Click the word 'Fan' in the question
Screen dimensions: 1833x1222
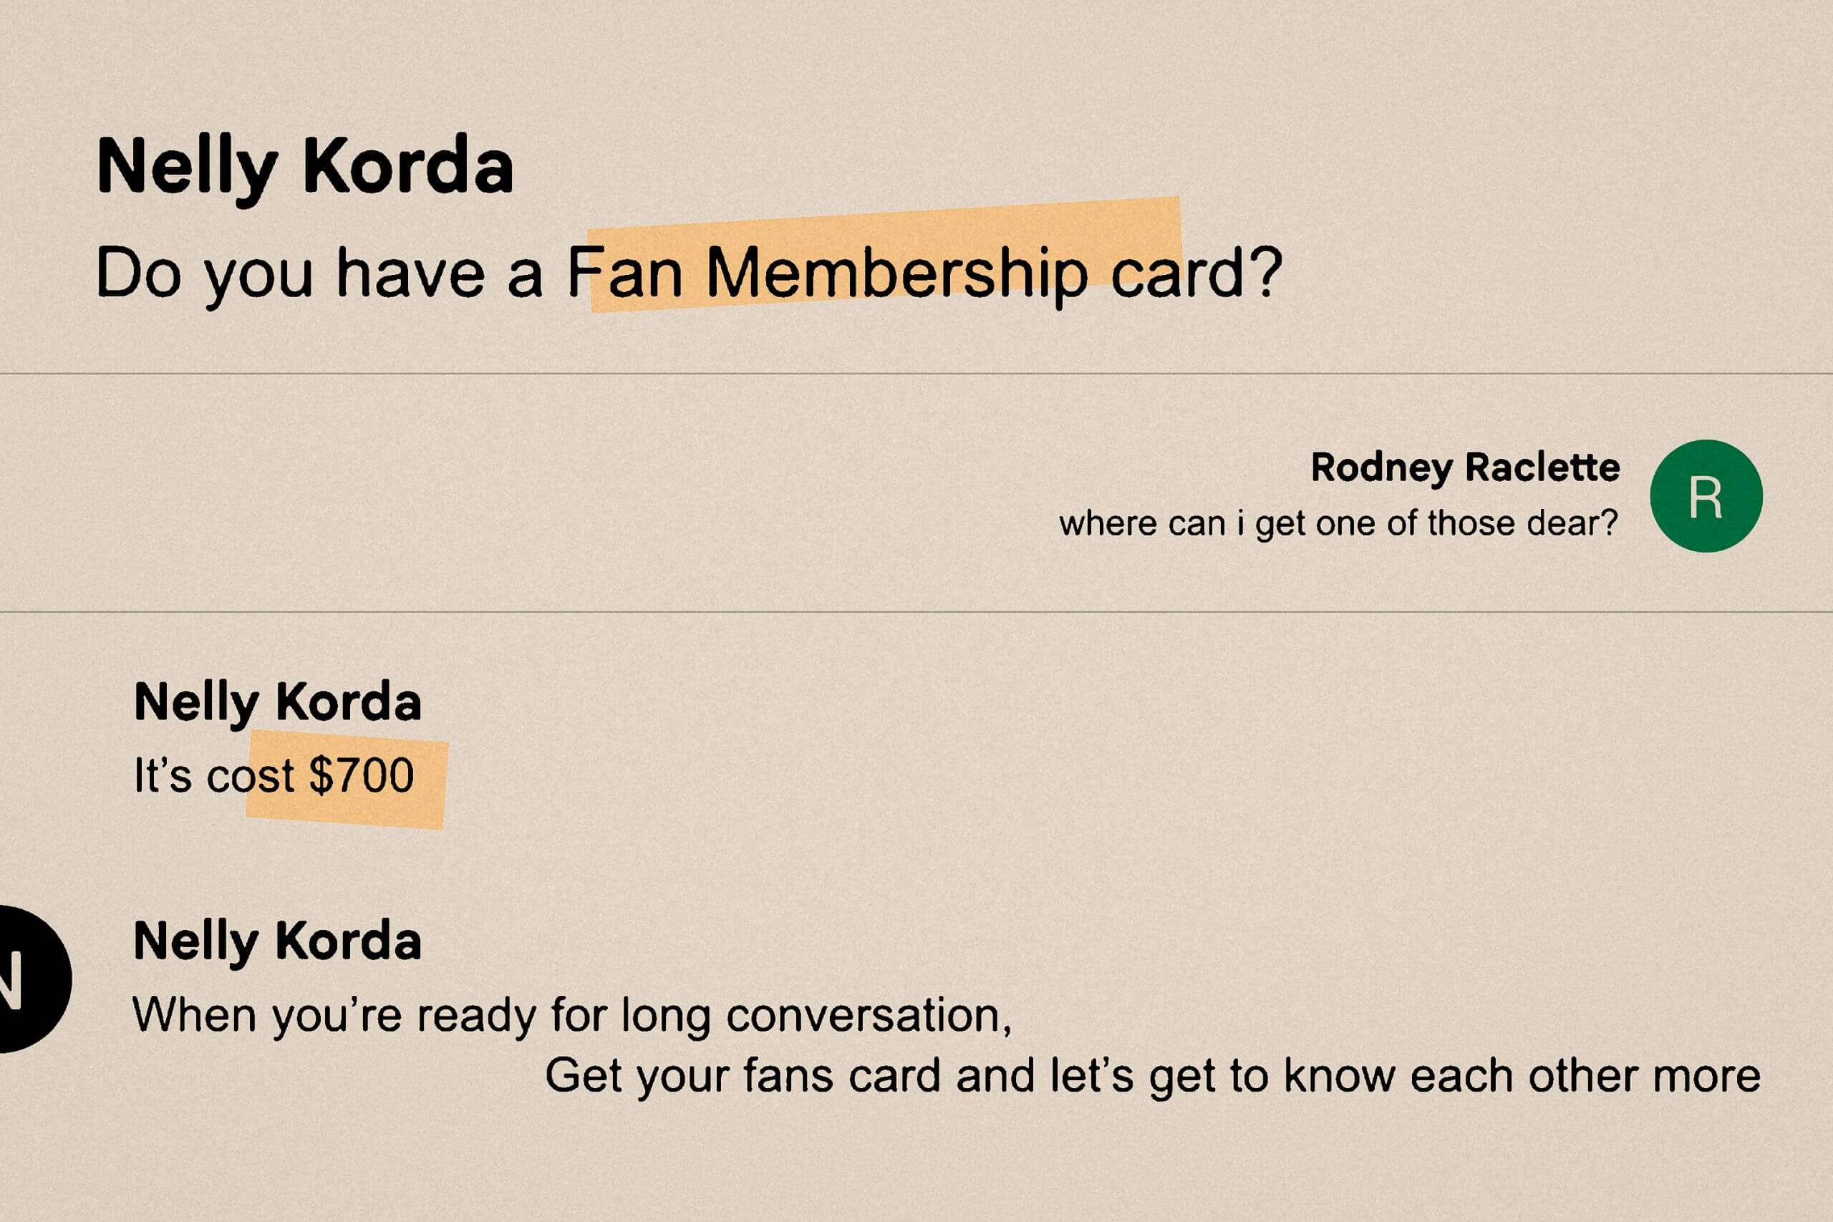click(x=624, y=273)
